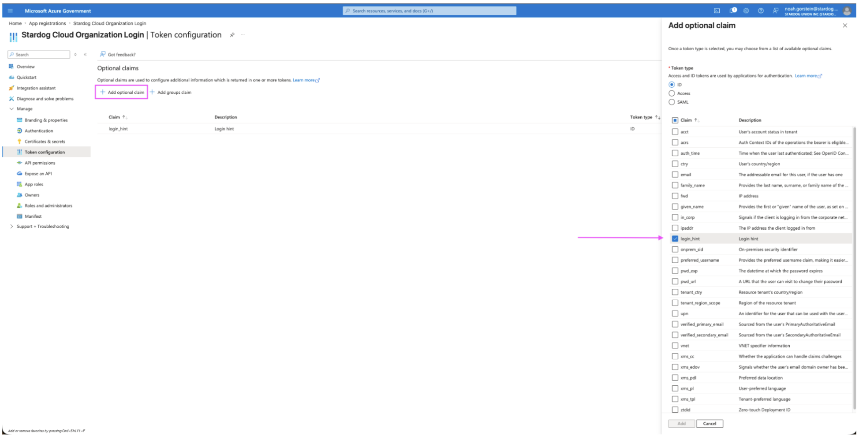The image size is (859, 440).
Task: Click the Got feedback icon
Action: click(103, 54)
